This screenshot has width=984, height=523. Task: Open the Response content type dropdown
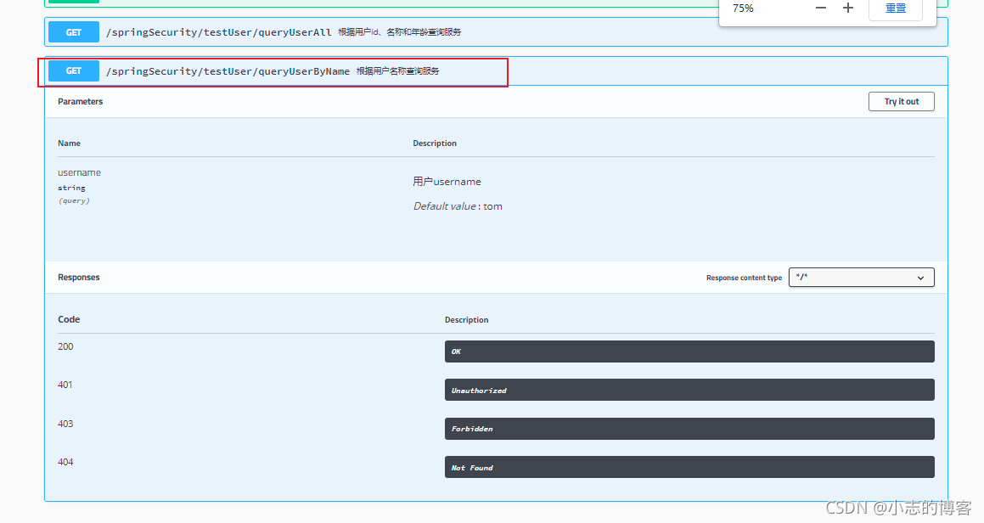coord(861,278)
